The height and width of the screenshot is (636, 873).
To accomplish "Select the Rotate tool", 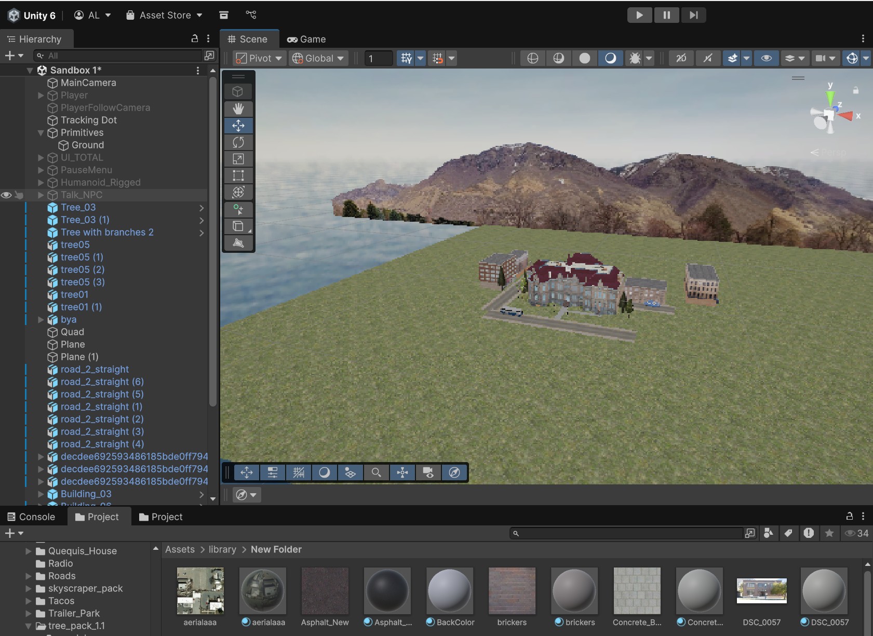I will coord(238,142).
